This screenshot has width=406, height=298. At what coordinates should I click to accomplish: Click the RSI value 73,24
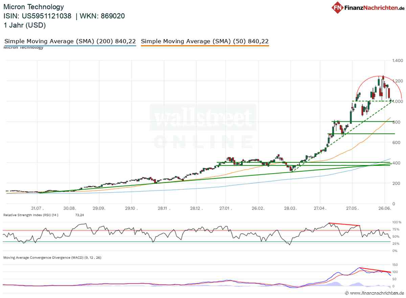pos(79,215)
